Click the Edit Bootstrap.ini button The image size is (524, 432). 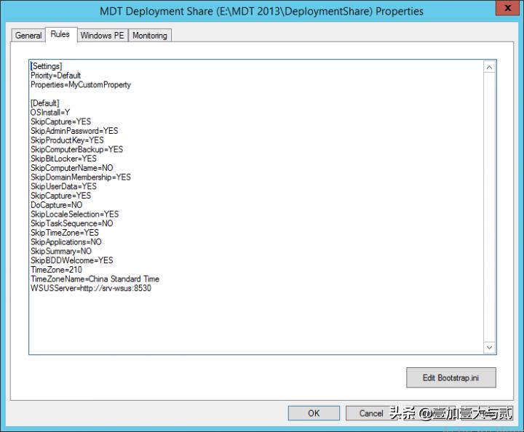pyautogui.click(x=450, y=377)
